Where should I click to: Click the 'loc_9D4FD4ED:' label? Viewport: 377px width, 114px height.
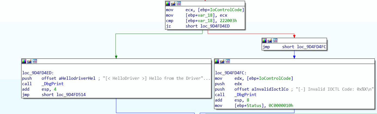[38, 73]
